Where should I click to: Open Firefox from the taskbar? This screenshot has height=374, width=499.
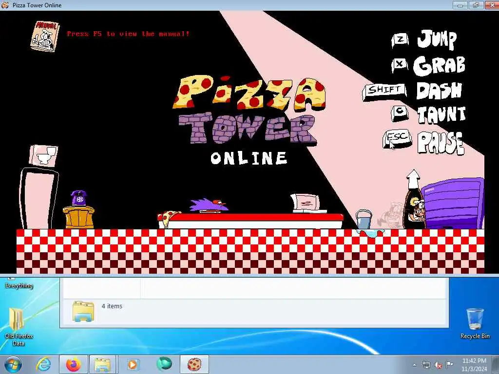74,364
